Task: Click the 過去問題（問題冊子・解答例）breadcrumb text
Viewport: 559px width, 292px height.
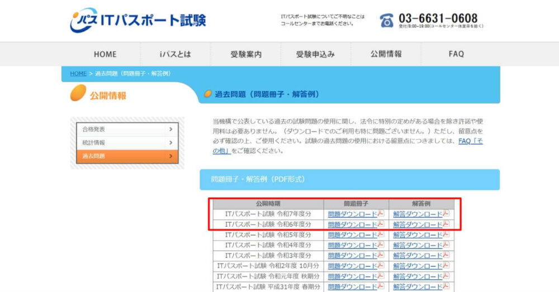Action: tap(134, 73)
